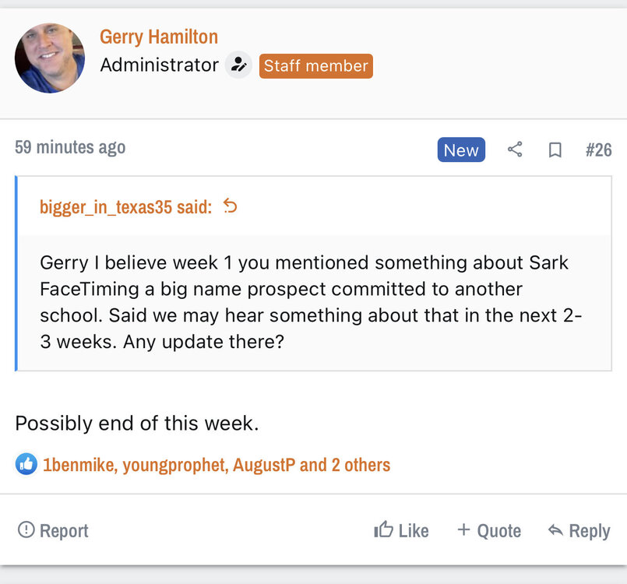Open Gerry Hamilton's profile avatar
The image size is (627, 584).
point(50,58)
